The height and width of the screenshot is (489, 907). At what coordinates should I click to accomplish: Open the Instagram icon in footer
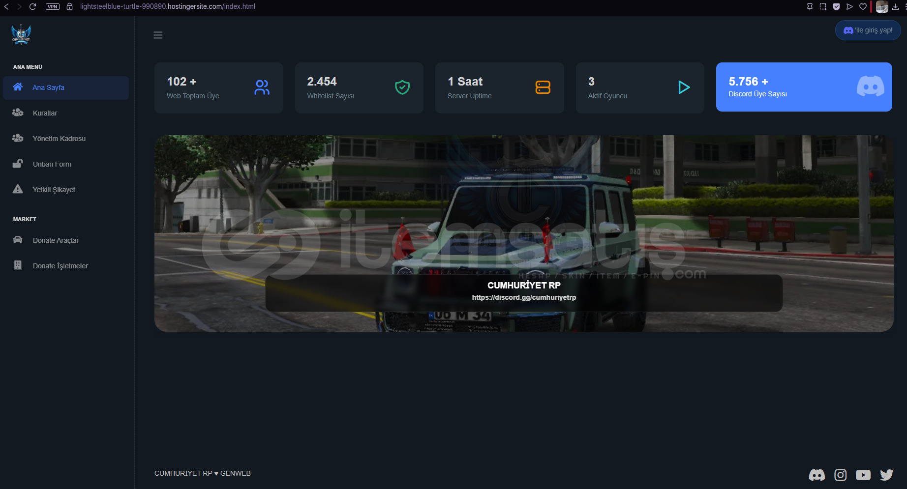pos(840,475)
